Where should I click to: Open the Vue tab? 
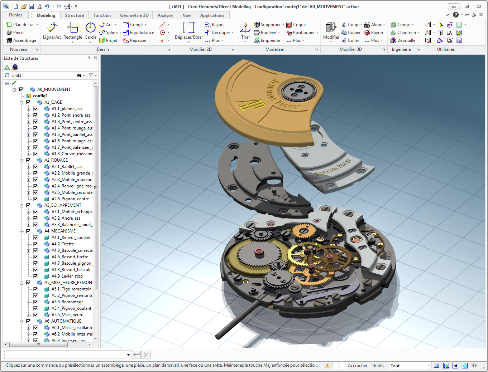point(187,15)
